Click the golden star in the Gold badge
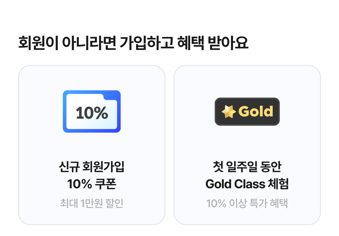Viewport: 339px width, 236px height. (x=228, y=112)
